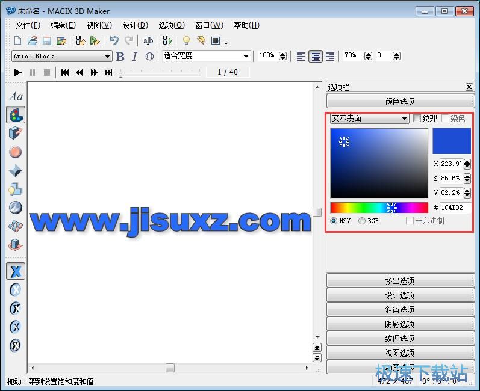Enable the 十六进制 hexadecimal checkbox
This screenshot has height=391, width=480.
pos(410,220)
